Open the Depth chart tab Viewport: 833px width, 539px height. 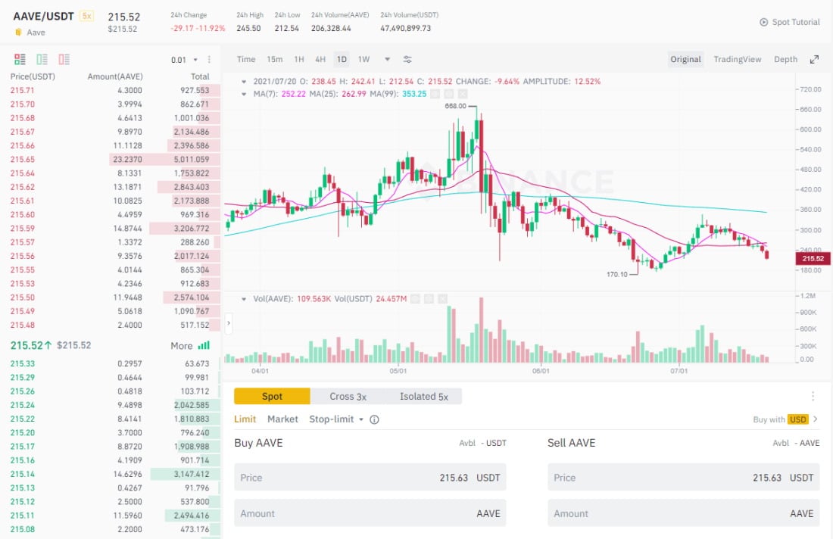786,60
